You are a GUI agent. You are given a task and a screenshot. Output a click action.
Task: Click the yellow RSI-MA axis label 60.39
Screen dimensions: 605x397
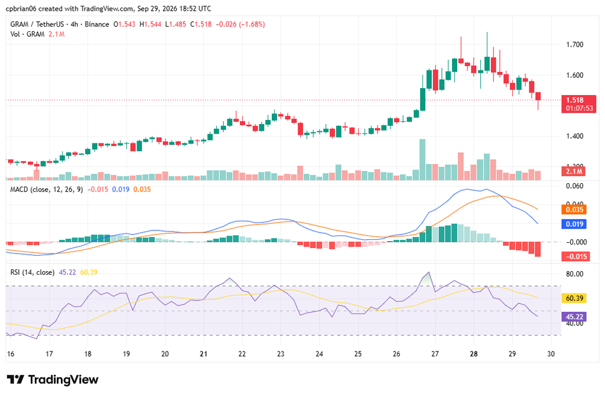point(574,298)
